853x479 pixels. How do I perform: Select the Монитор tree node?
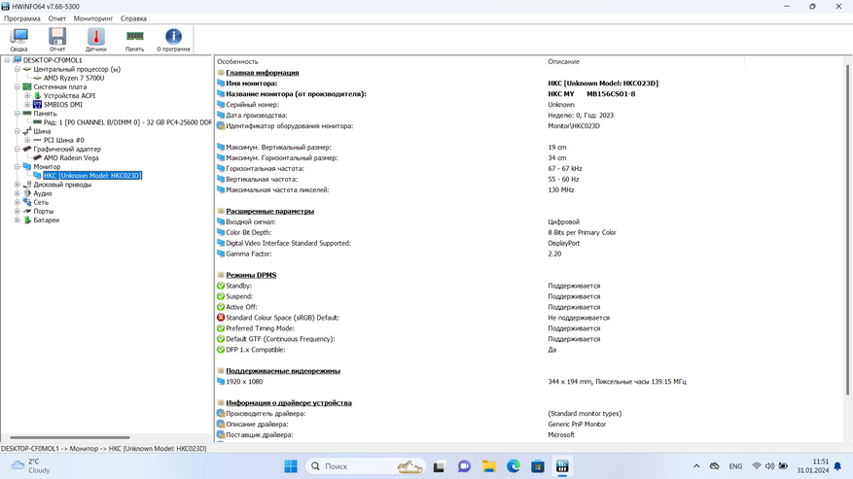coord(47,167)
